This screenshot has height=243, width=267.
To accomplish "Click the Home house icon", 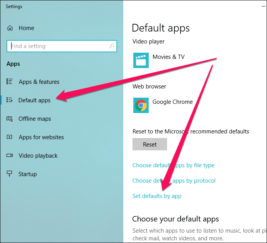I will pyautogui.click(x=10, y=28).
